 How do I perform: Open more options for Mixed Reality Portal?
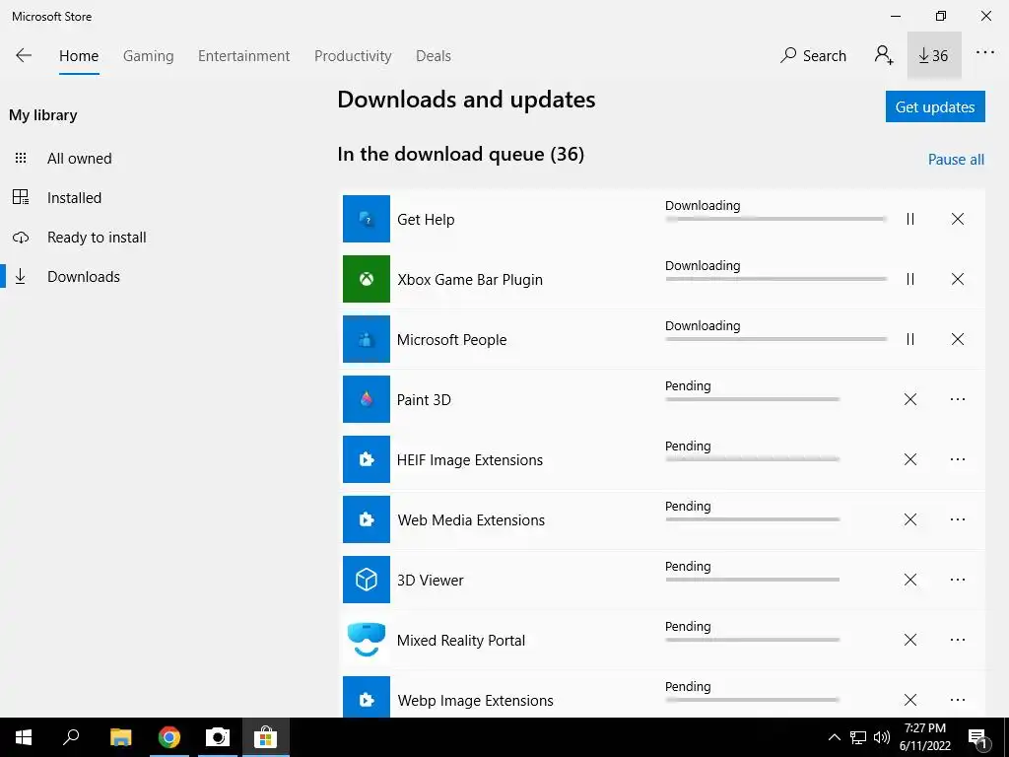coord(958,640)
